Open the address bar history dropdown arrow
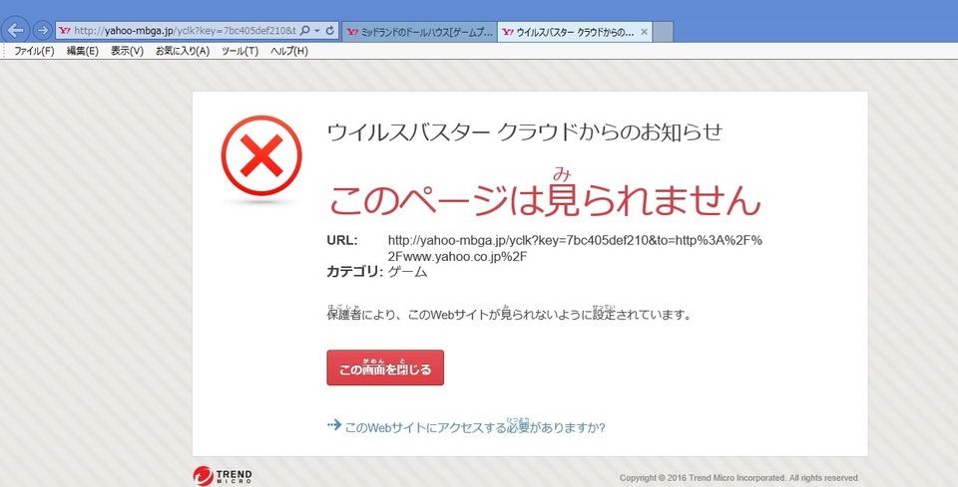This screenshot has width=958, height=487. click(x=317, y=31)
